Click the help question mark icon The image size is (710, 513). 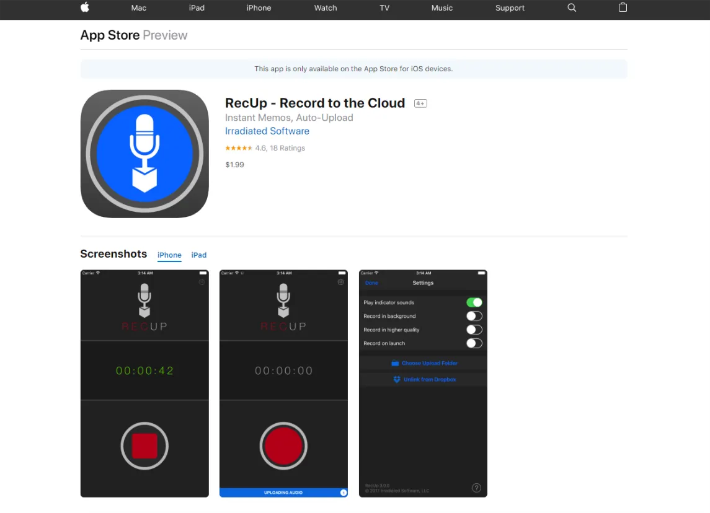coord(476,488)
